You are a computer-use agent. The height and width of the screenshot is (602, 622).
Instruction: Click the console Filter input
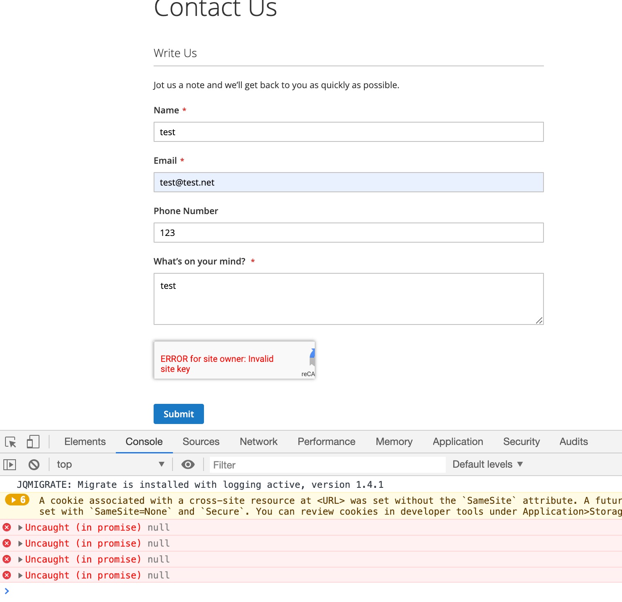pyautogui.click(x=327, y=465)
